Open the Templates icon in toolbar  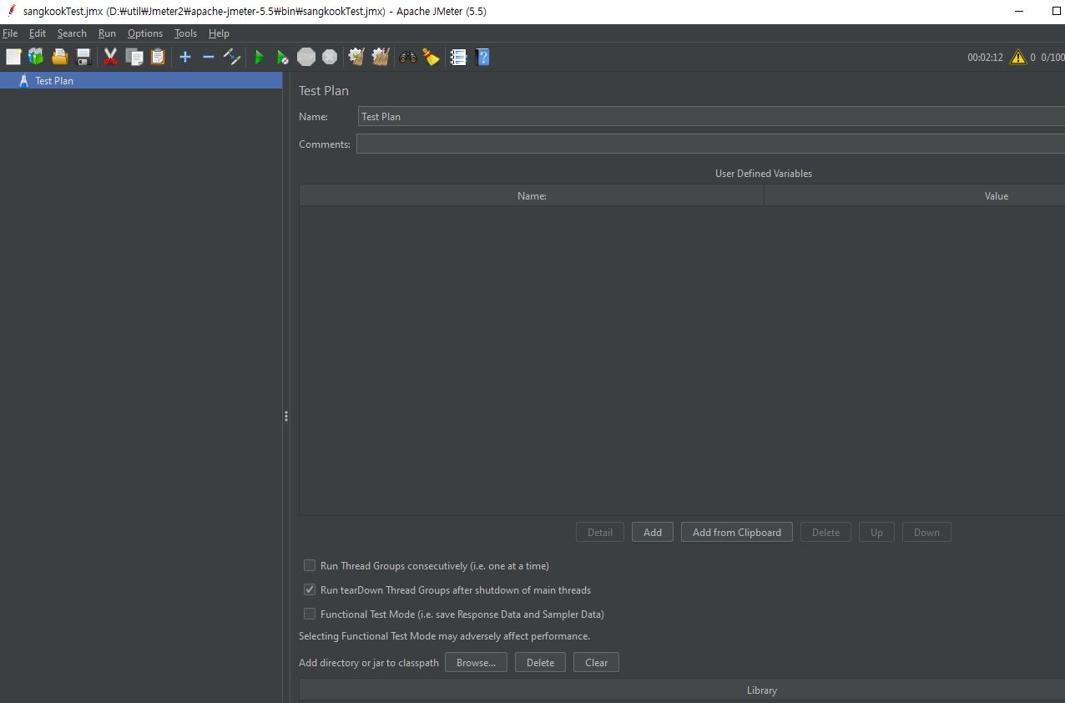(36, 57)
